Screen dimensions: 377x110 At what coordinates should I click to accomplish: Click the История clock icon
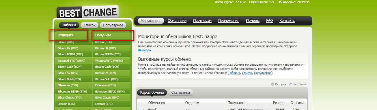coord(273,84)
